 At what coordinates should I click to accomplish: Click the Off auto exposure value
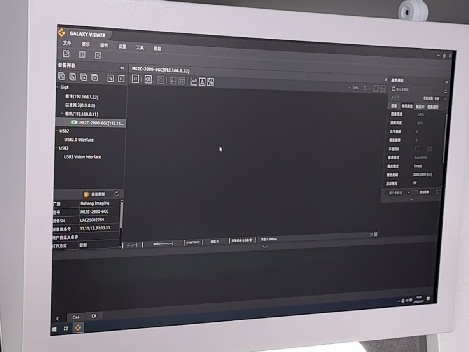415,183
